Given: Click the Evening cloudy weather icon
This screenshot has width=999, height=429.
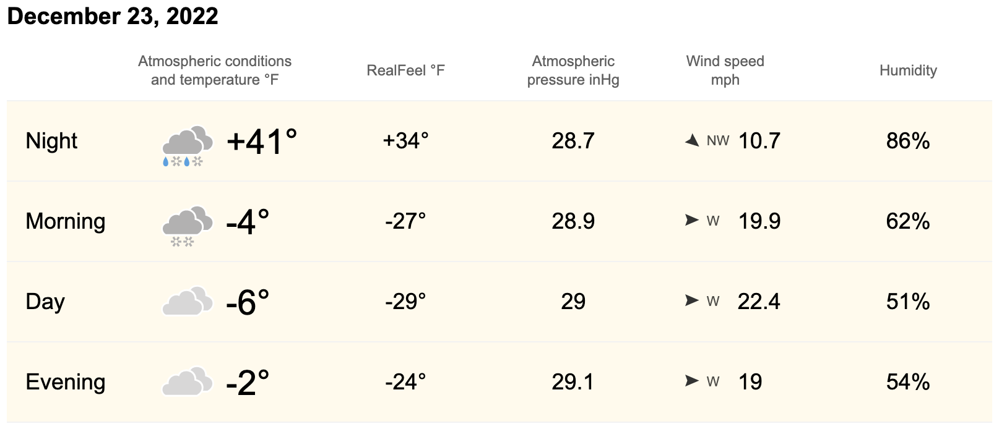Looking at the screenshot, I should (x=187, y=382).
